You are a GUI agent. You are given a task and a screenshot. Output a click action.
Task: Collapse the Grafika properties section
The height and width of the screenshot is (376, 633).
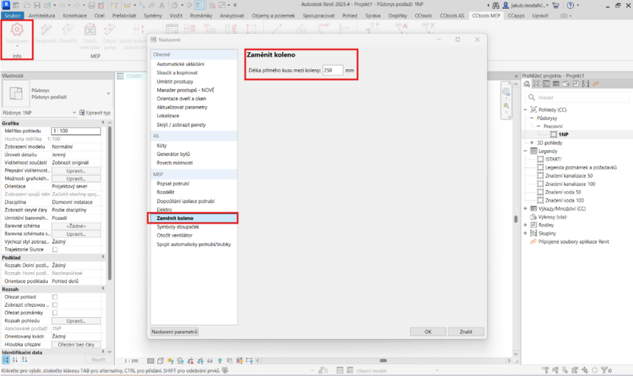click(103, 122)
